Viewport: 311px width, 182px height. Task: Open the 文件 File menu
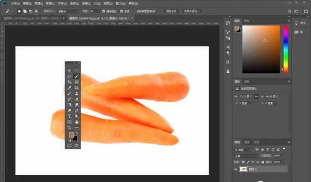[x=15, y=3]
